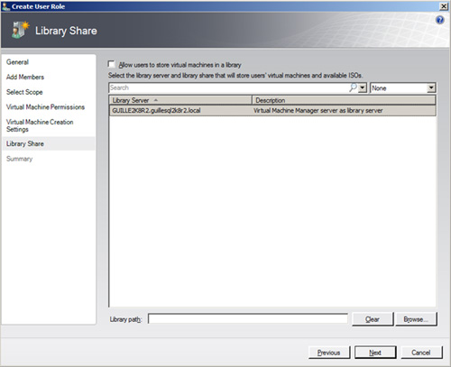Click the blue help question mark icon
451x367 pixels.
439,20
